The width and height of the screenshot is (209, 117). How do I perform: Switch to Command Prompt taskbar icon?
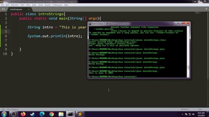tap(71, 114)
